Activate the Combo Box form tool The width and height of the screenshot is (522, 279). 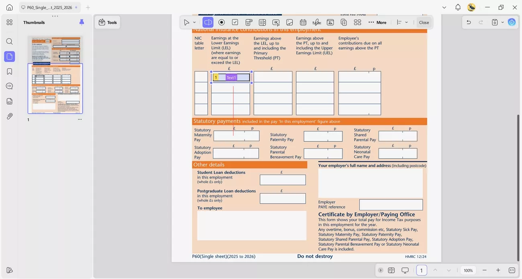(249, 22)
